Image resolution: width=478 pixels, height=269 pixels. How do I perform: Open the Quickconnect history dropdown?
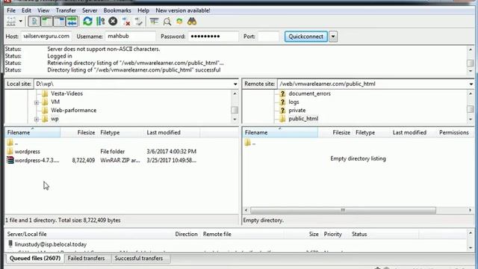pos(333,37)
